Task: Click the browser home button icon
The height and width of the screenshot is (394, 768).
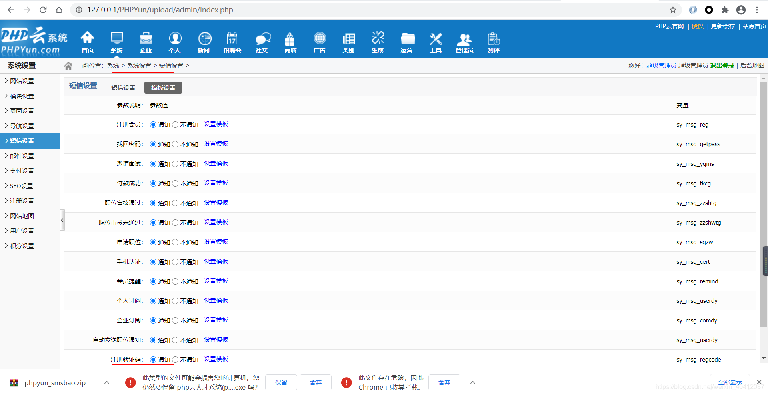Action: click(x=59, y=10)
